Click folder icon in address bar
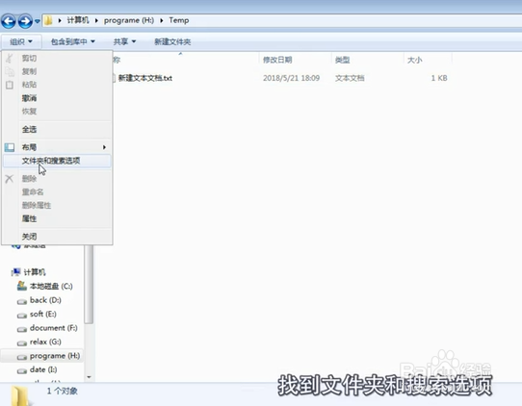The height and width of the screenshot is (406, 522). tap(48, 20)
